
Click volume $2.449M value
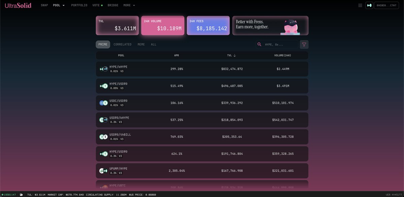tap(283, 69)
